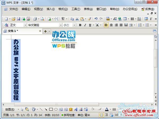
Task: Click the New document icon
Action: pos(6,19)
